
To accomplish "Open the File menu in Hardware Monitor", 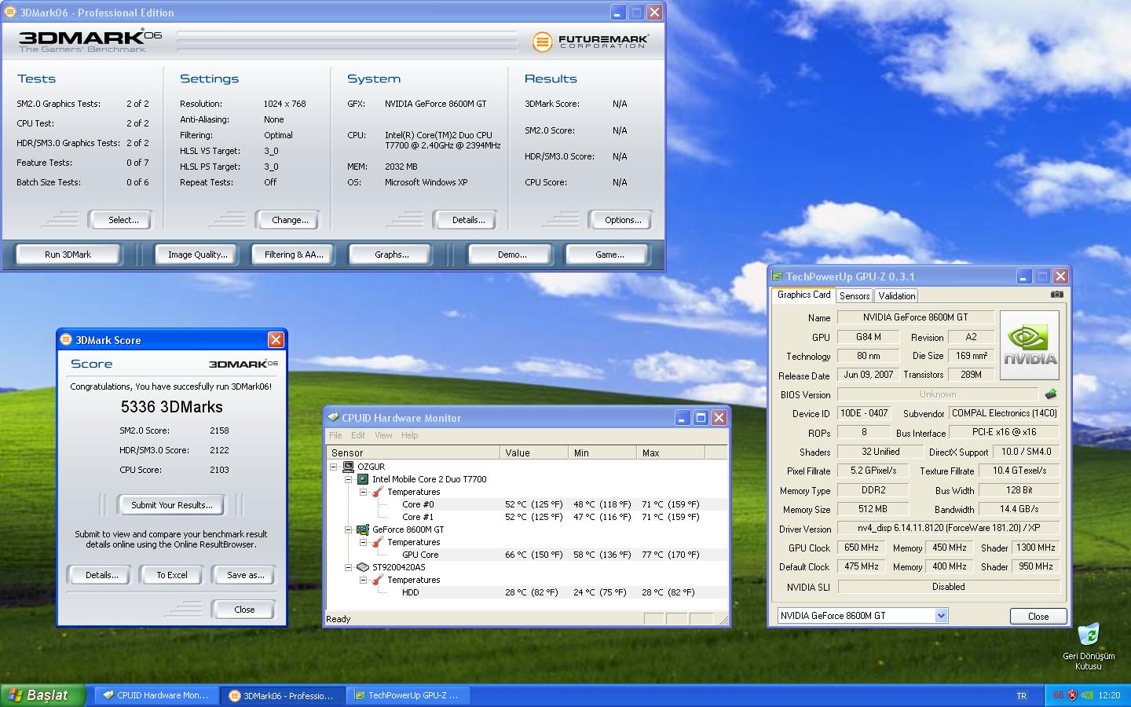I will (335, 435).
